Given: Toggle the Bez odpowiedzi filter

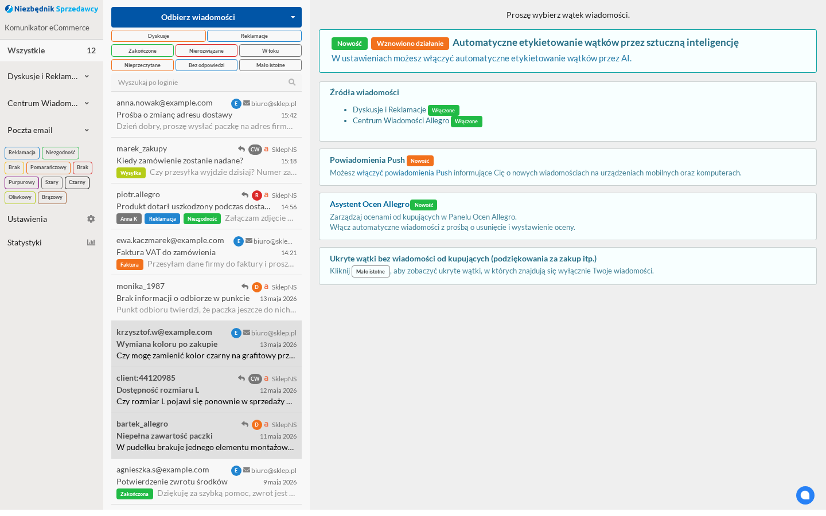Looking at the screenshot, I should (206, 65).
